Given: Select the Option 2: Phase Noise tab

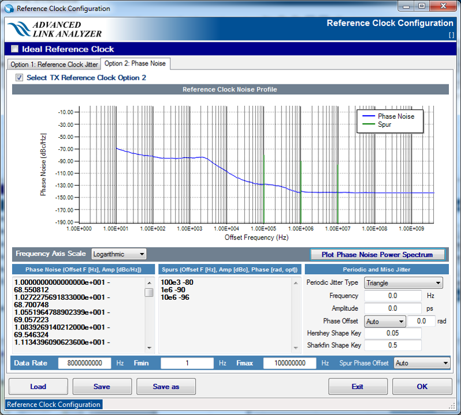Looking at the screenshot, I should [x=135, y=64].
